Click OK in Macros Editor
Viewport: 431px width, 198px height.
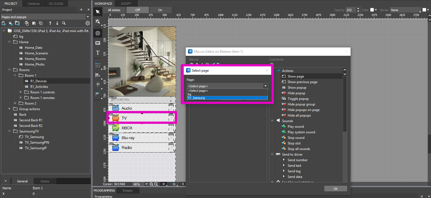[335, 189]
